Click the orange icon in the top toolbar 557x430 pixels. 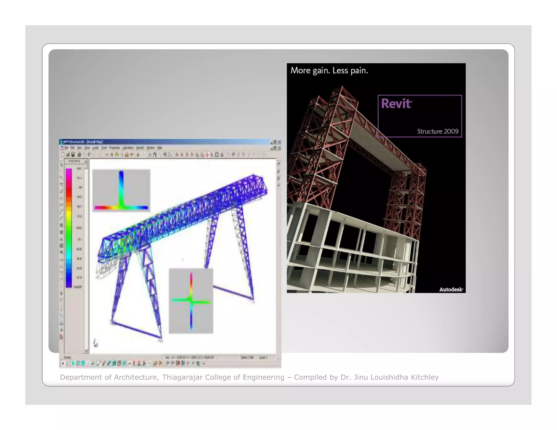(126, 154)
